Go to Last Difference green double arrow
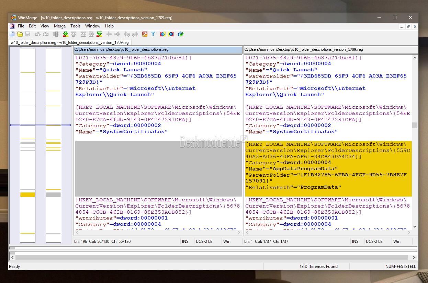This screenshot has width=428, height=283. click(x=99, y=34)
